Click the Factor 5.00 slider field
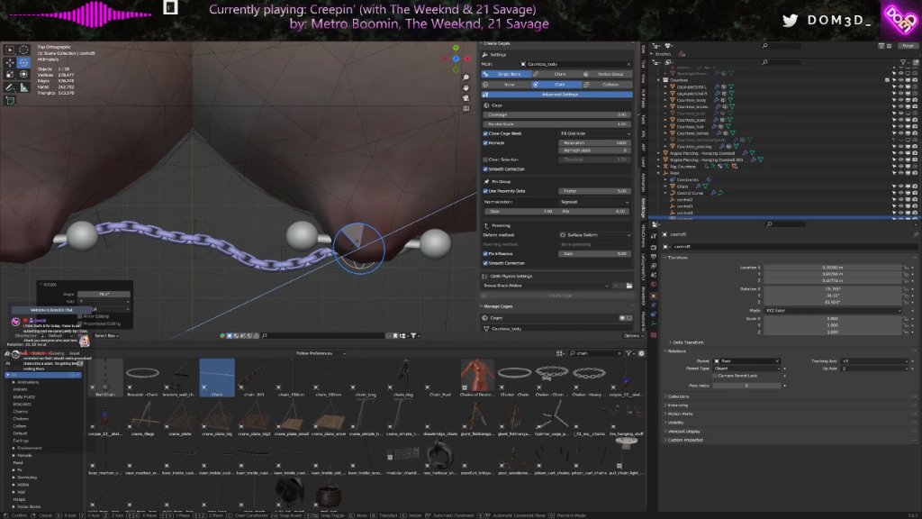 594,191
